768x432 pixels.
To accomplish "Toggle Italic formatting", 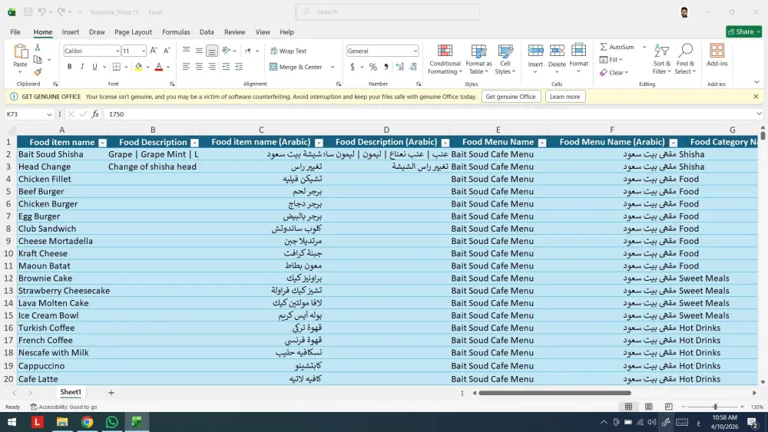I will coord(82,67).
